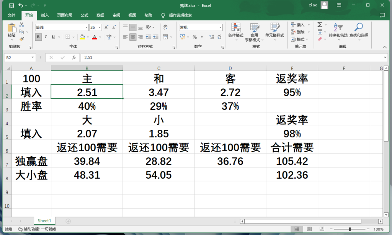
Task: Toggle bold formatting on cell B2
Action: (38, 37)
